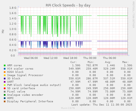The height and width of the screenshot is (111, 136).
Task: Select the '3D block' legend label
Action: click(x=14, y=79)
